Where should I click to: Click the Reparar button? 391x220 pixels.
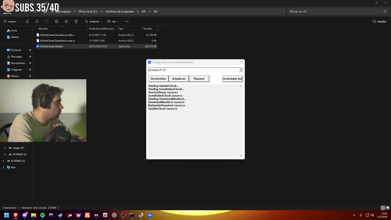[x=199, y=79]
